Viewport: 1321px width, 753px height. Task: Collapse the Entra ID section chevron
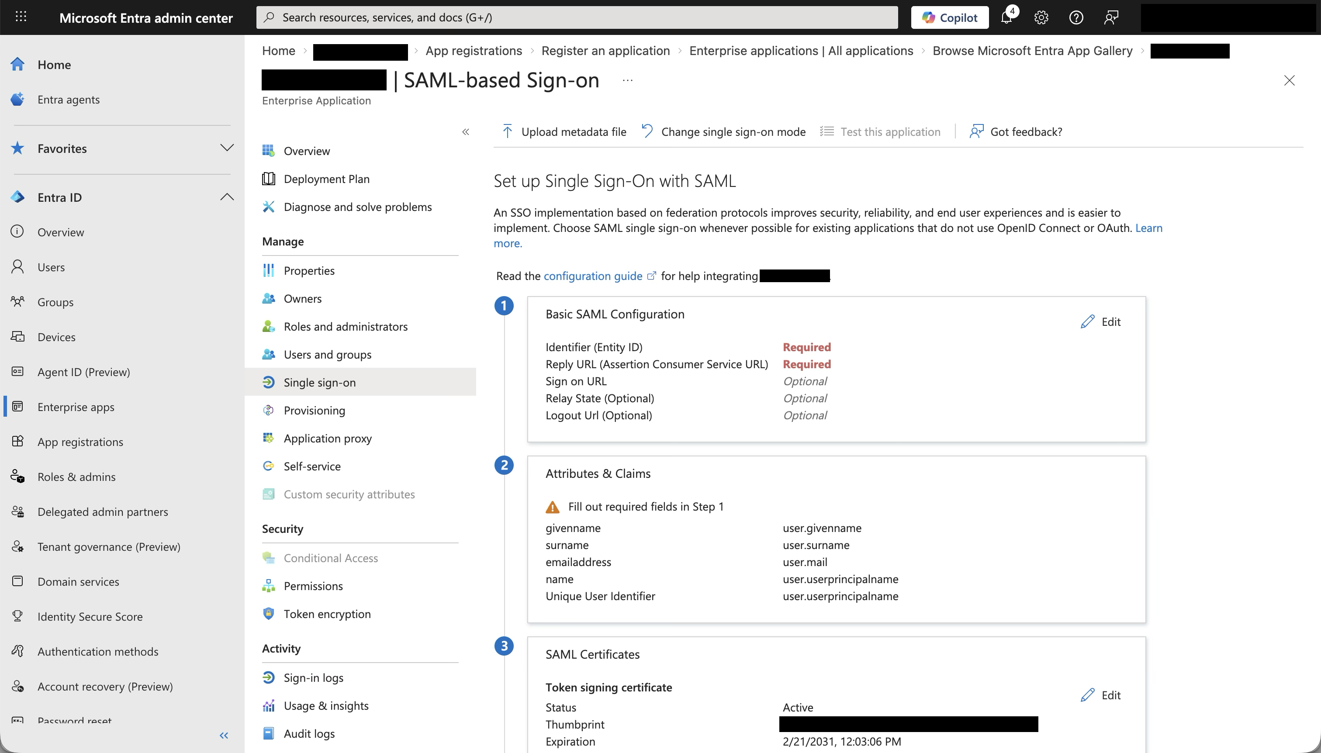point(227,197)
